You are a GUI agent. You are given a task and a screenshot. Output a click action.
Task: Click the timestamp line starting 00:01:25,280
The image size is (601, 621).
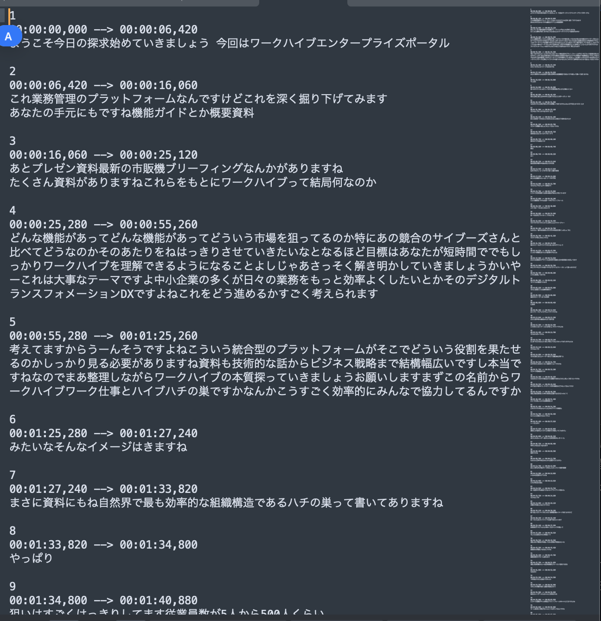point(103,433)
